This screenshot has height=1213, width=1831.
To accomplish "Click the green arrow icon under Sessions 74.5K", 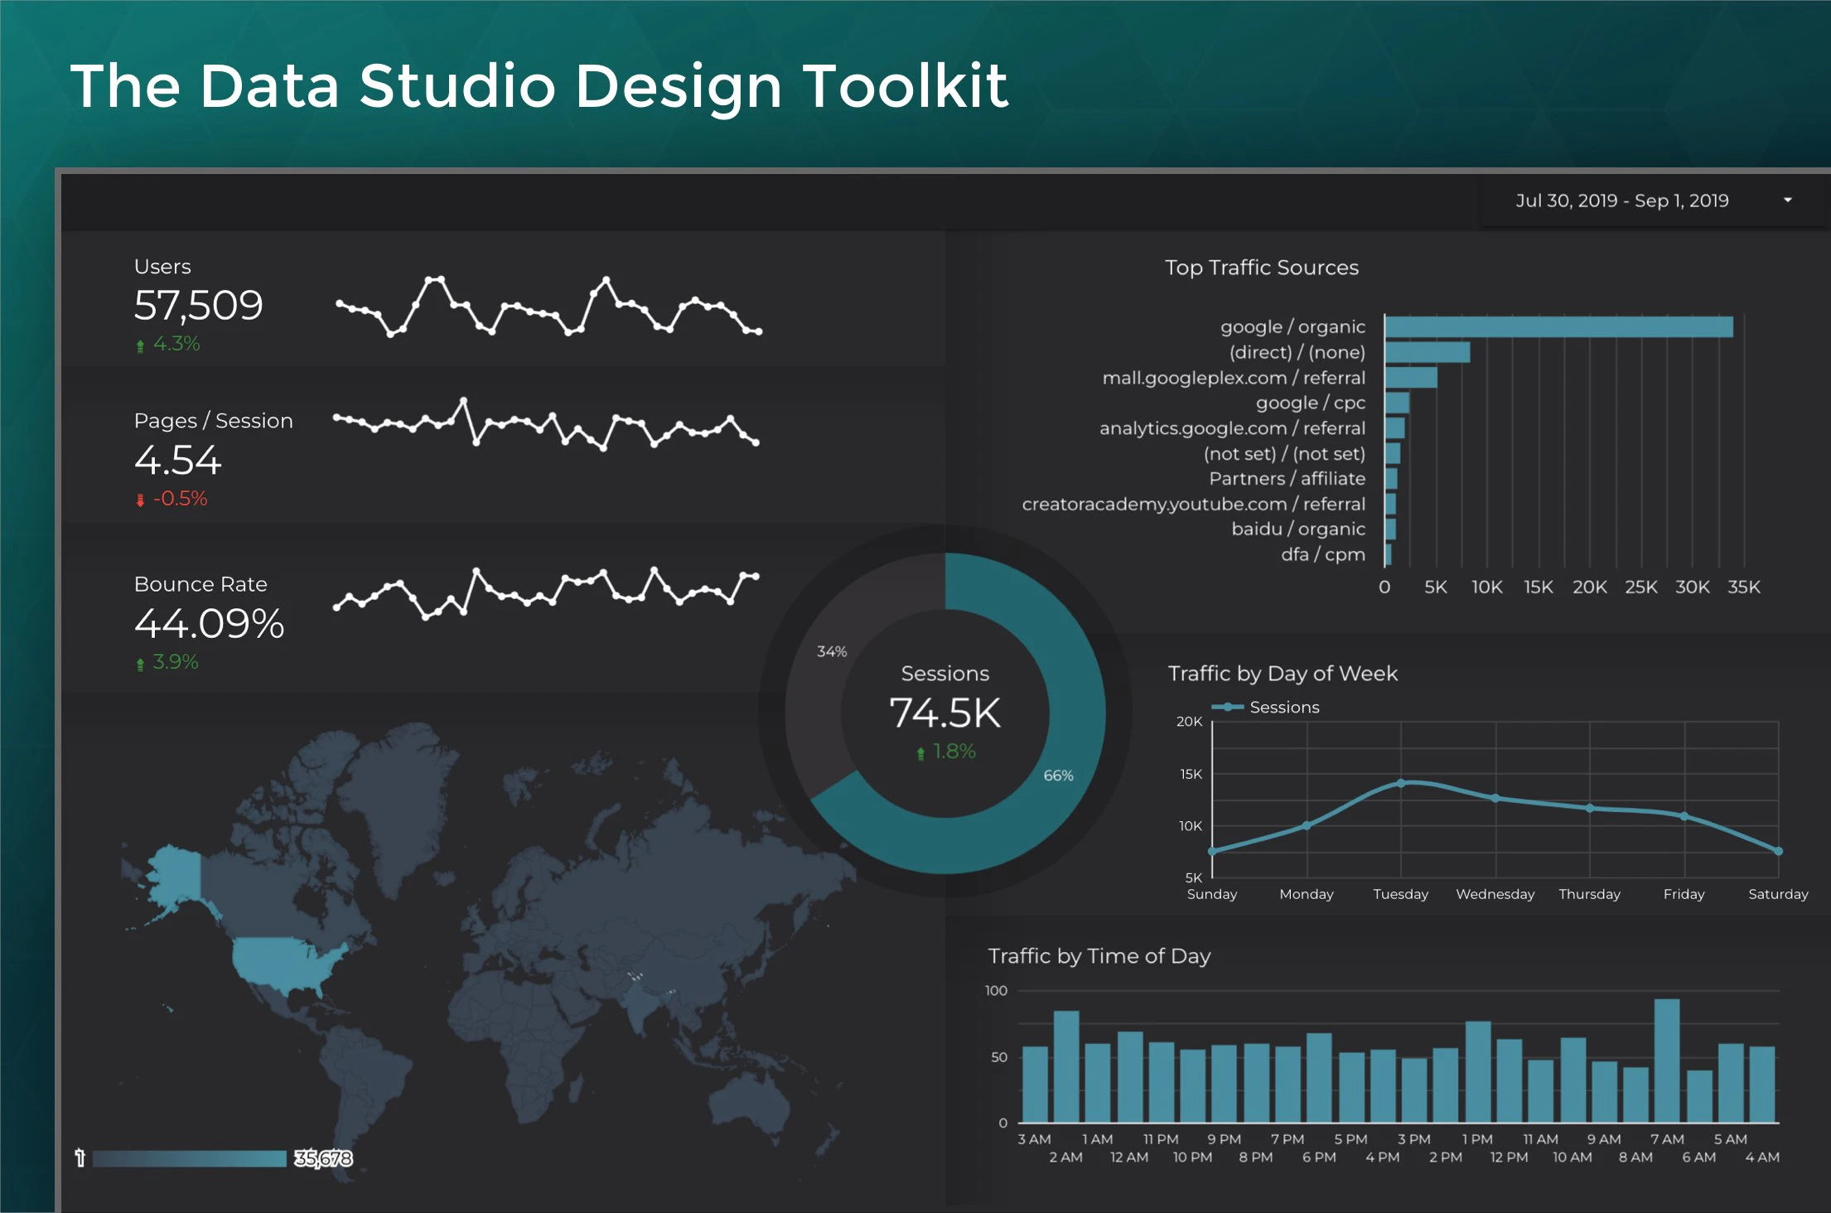I will [919, 752].
